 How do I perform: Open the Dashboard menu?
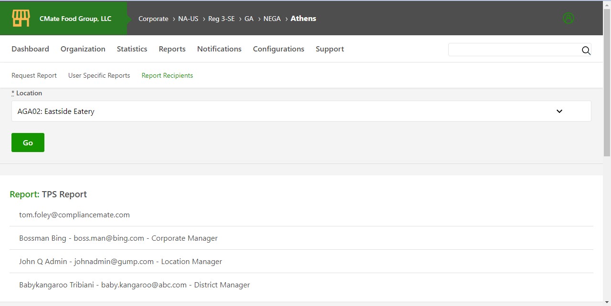click(x=30, y=49)
